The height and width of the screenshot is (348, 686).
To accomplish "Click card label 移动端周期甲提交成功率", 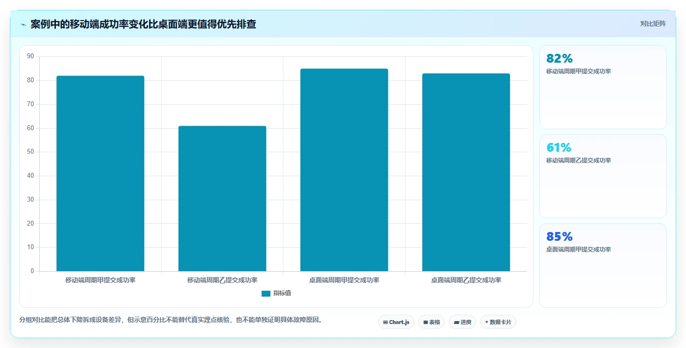I will (x=579, y=71).
